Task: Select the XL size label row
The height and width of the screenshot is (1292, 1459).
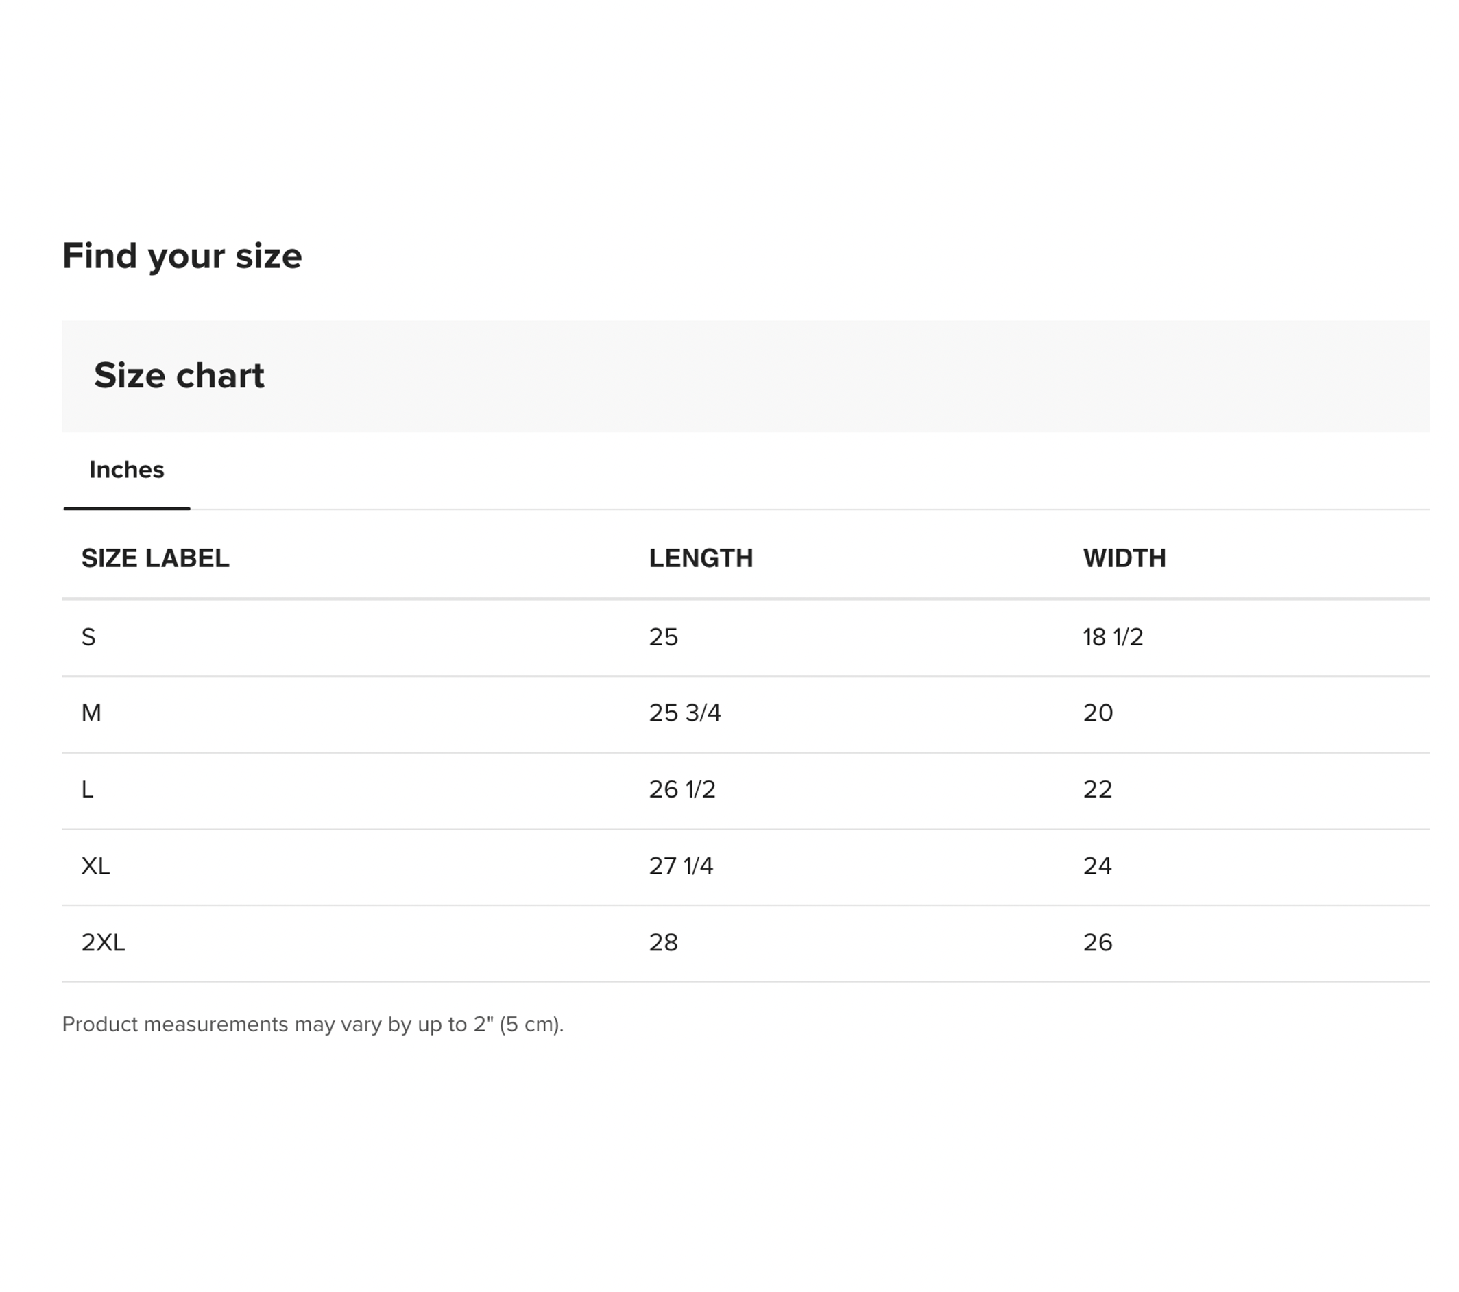Action: (96, 866)
